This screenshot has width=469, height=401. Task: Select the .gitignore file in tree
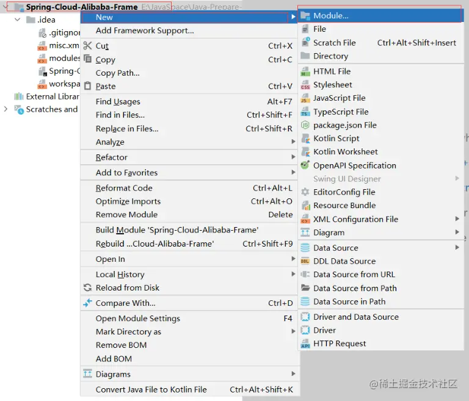[59, 32]
